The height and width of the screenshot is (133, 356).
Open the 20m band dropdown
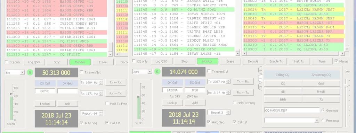149,72
